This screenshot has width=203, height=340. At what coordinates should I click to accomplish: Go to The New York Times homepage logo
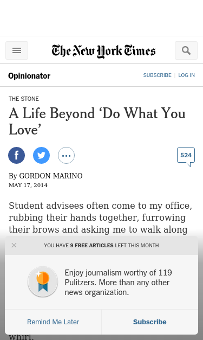(103, 52)
